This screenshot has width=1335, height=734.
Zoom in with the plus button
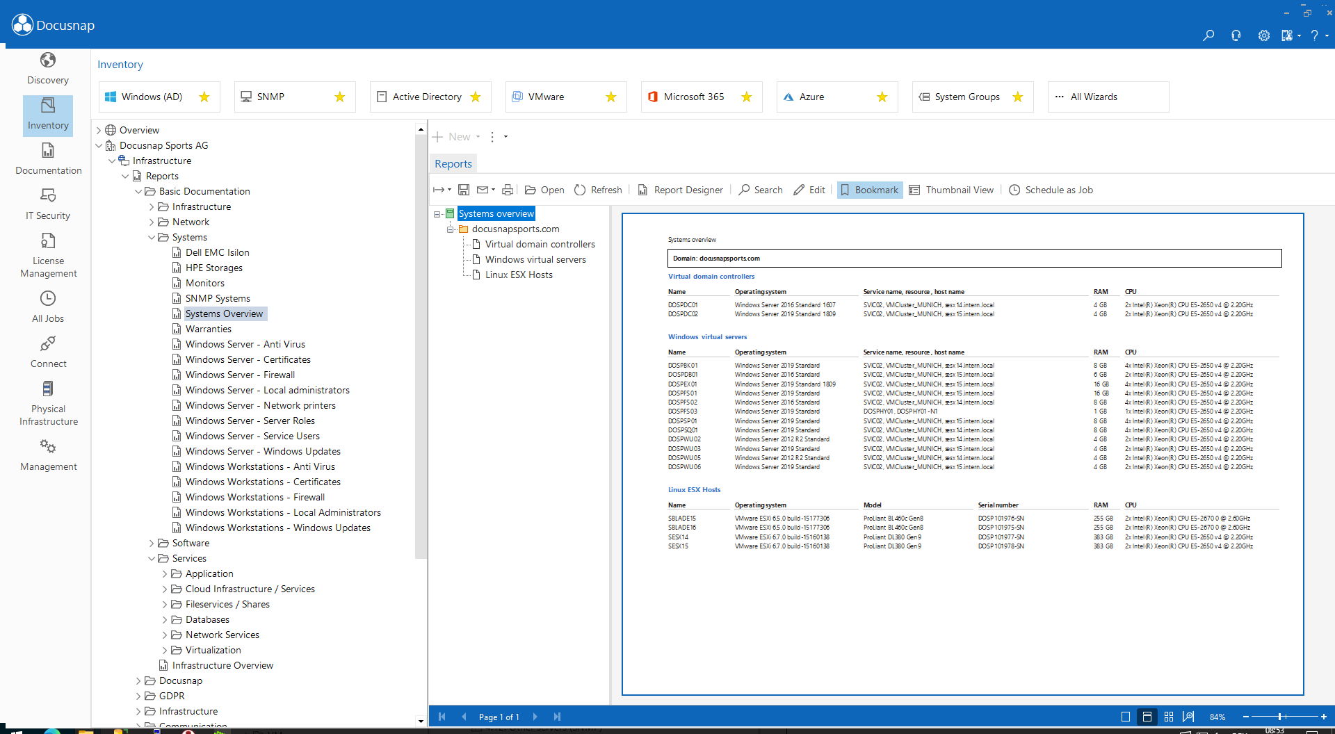[x=1323, y=717]
